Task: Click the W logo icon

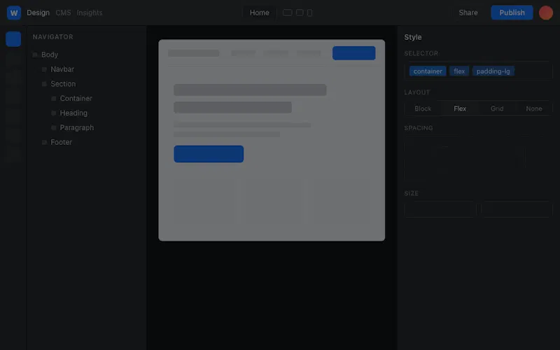Action: click(14, 13)
